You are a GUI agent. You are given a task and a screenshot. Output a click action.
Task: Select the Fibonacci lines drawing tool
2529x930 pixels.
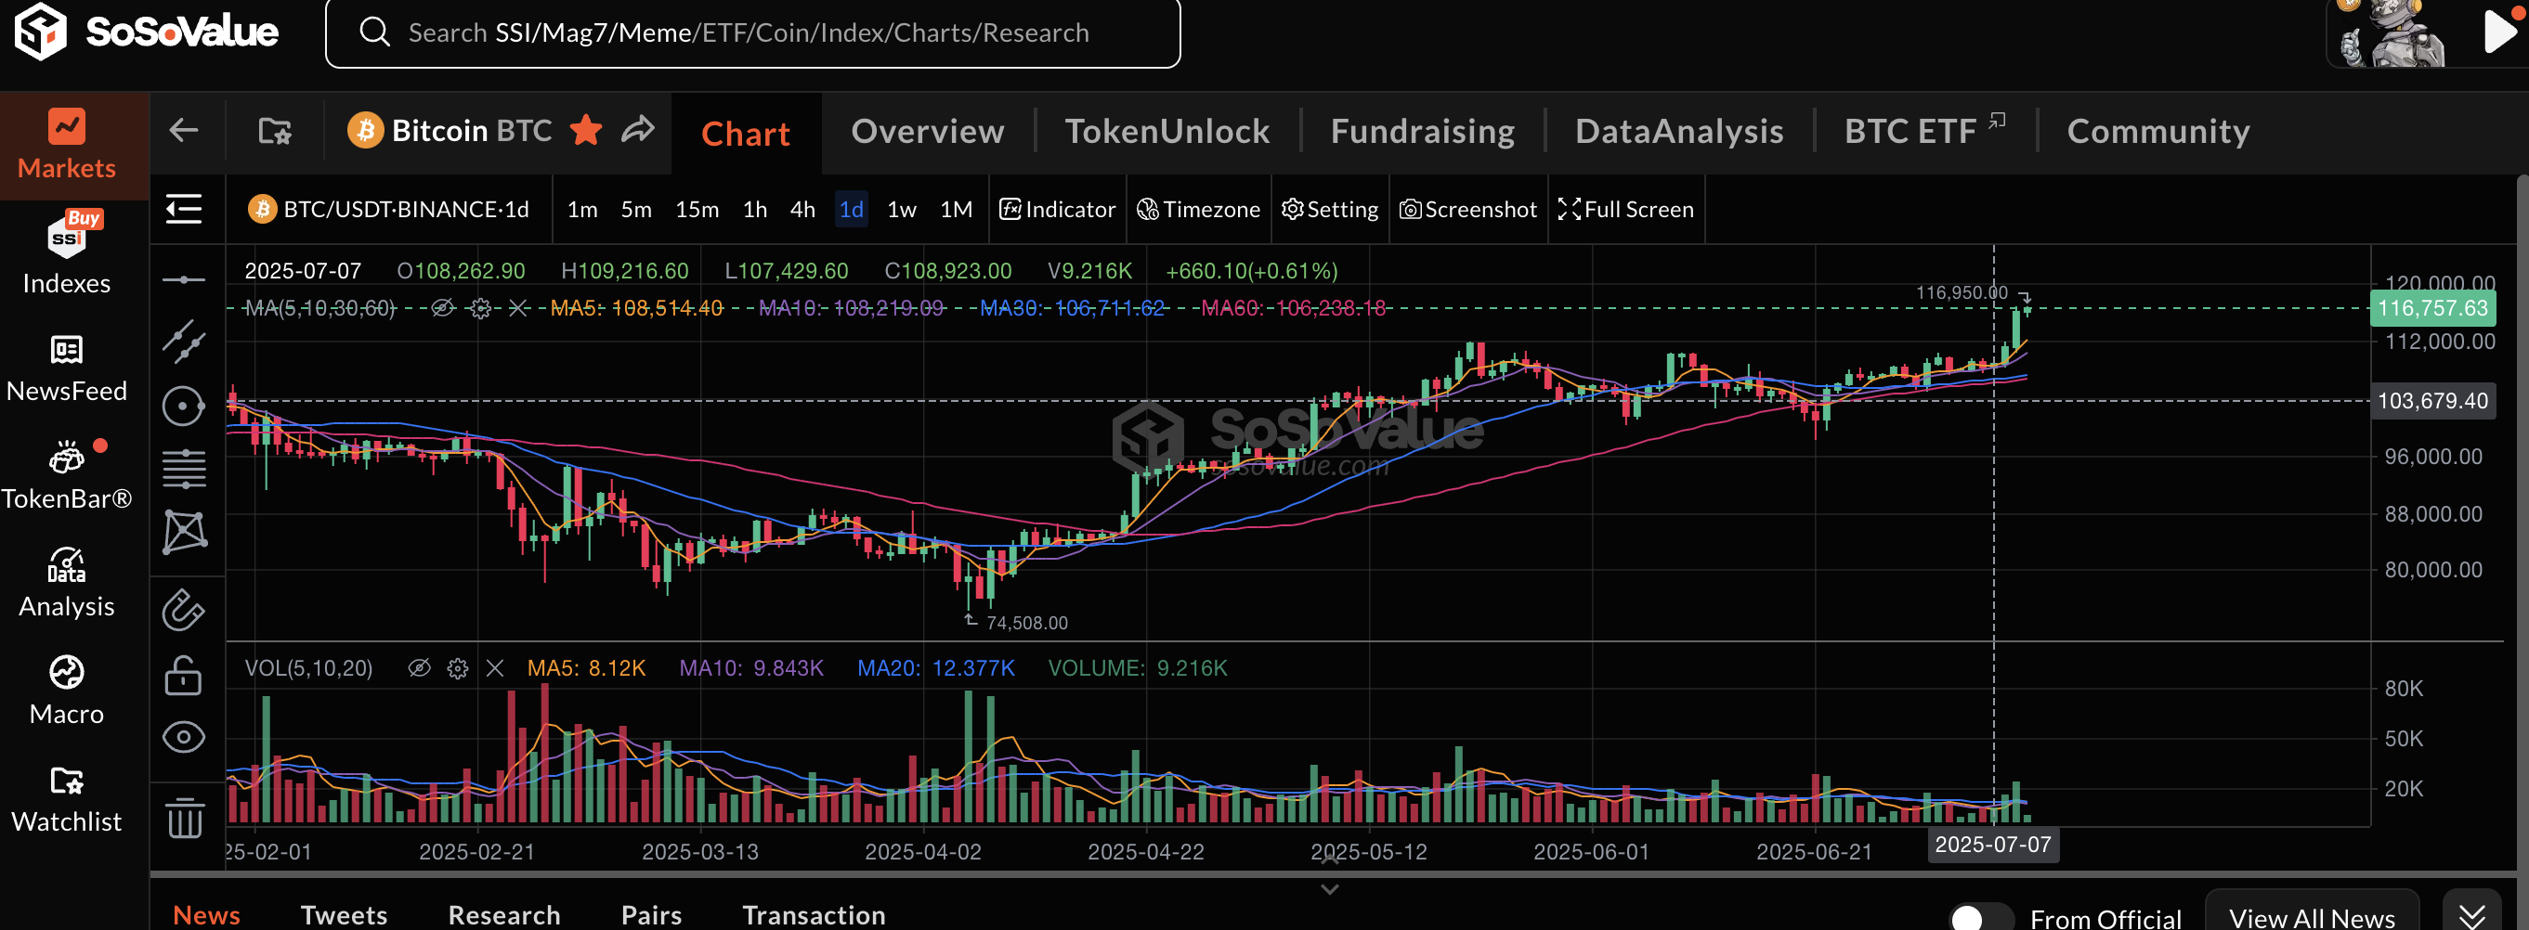click(x=185, y=469)
